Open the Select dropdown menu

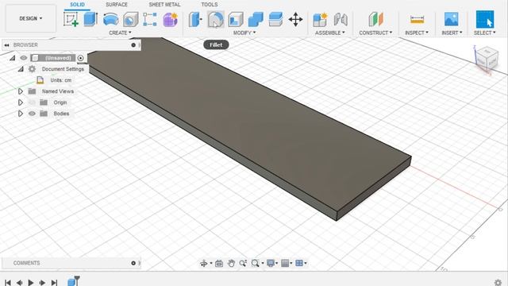(485, 33)
